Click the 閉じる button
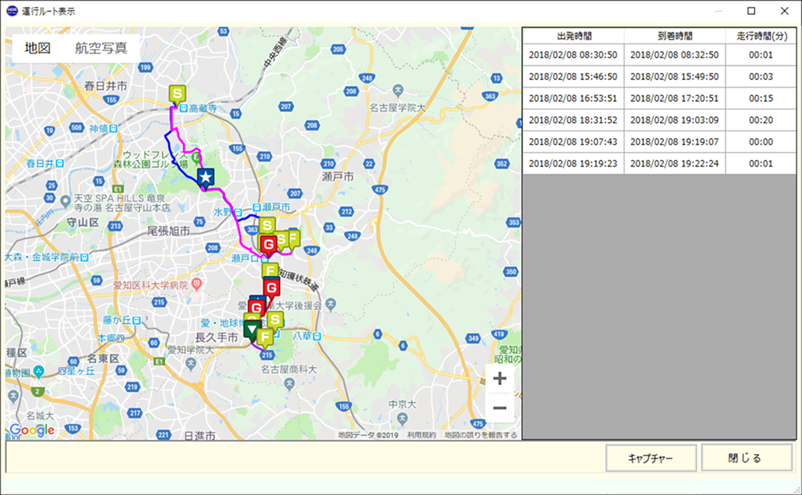The height and width of the screenshot is (495, 802). (x=747, y=458)
